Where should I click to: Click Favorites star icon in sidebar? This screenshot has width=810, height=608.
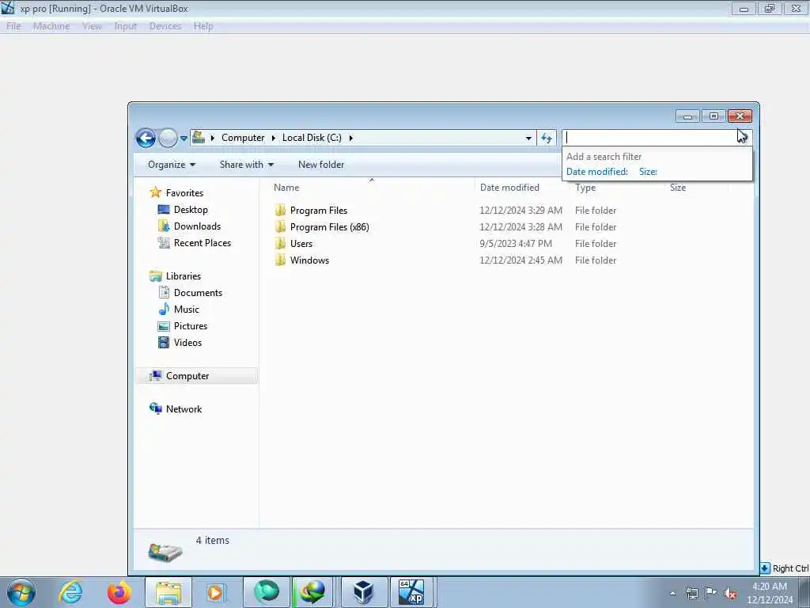point(156,192)
